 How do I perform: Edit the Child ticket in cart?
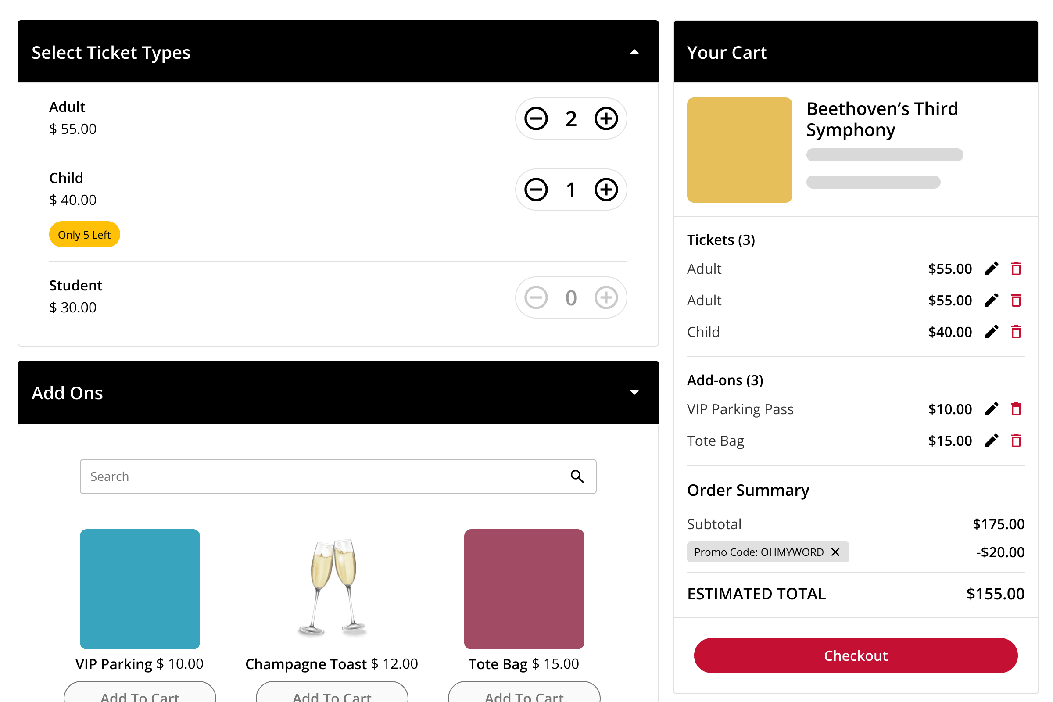[992, 332]
